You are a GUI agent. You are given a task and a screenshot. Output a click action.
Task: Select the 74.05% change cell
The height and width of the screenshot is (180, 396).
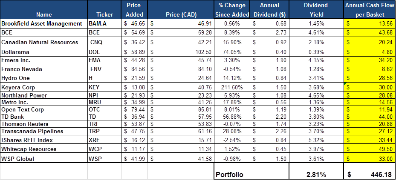click(x=232, y=52)
